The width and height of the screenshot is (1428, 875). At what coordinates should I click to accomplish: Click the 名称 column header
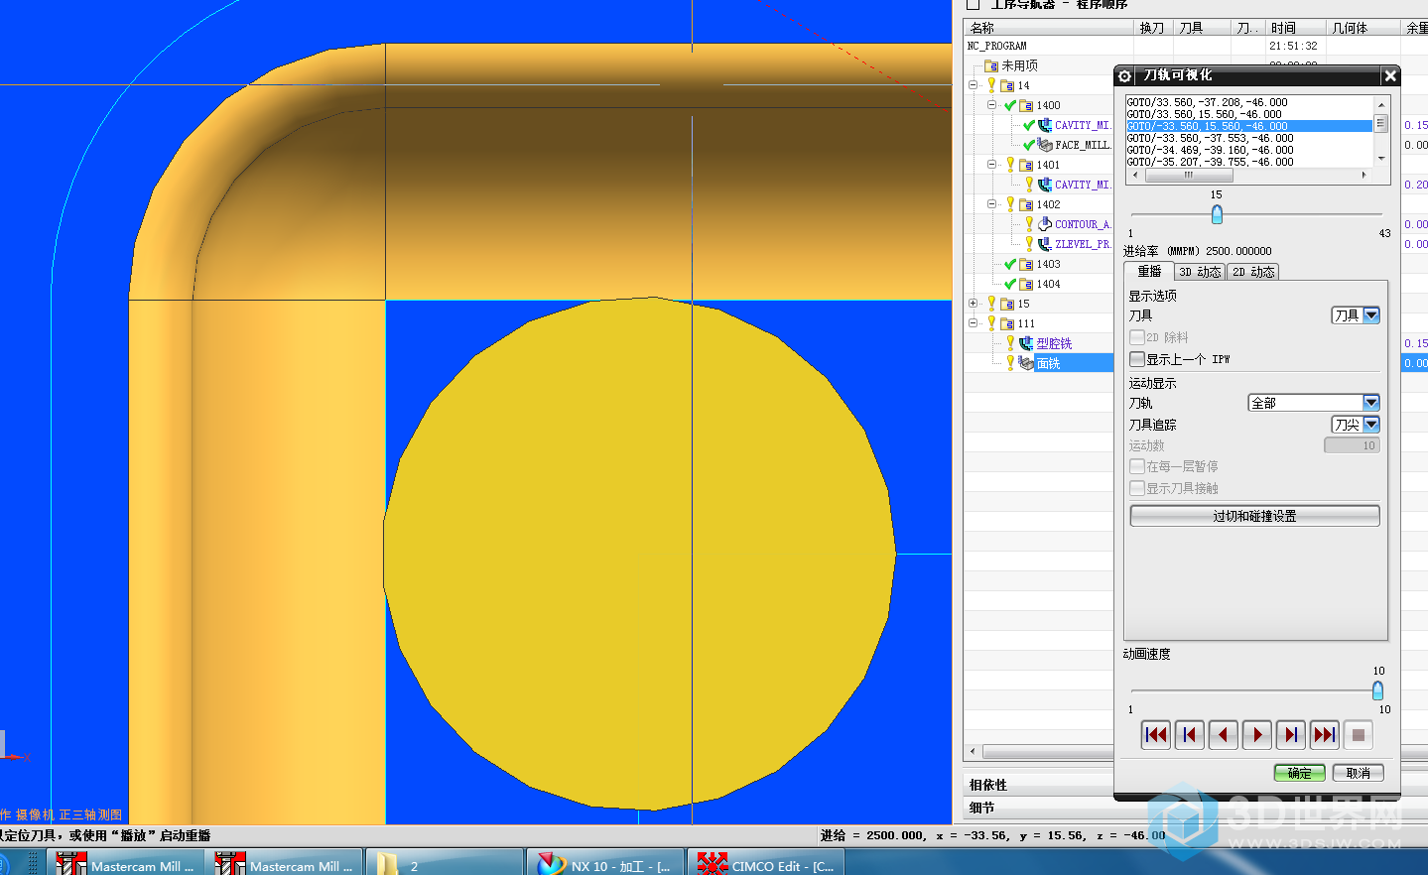(1049, 28)
